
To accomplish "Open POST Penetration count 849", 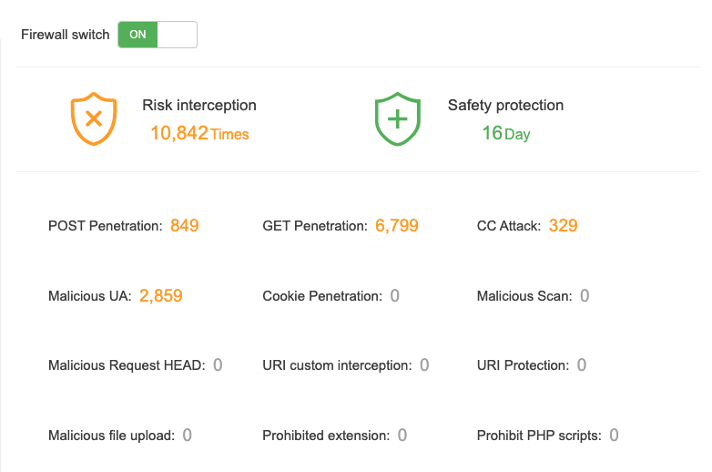I will pos(184,225).
